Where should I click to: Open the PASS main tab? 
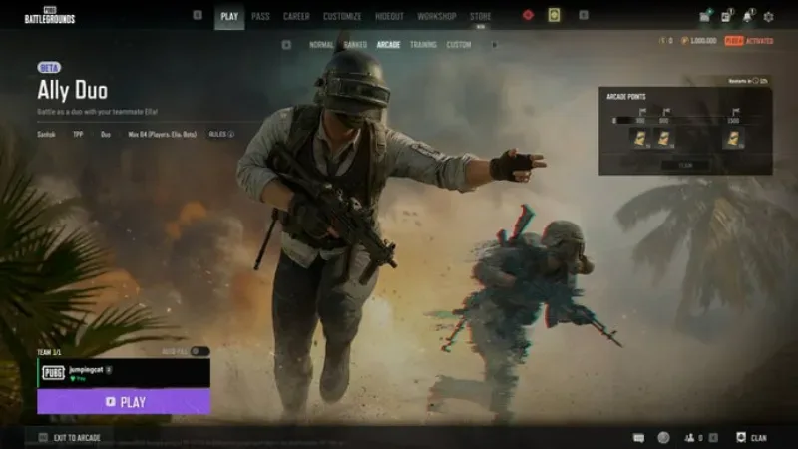260,16
